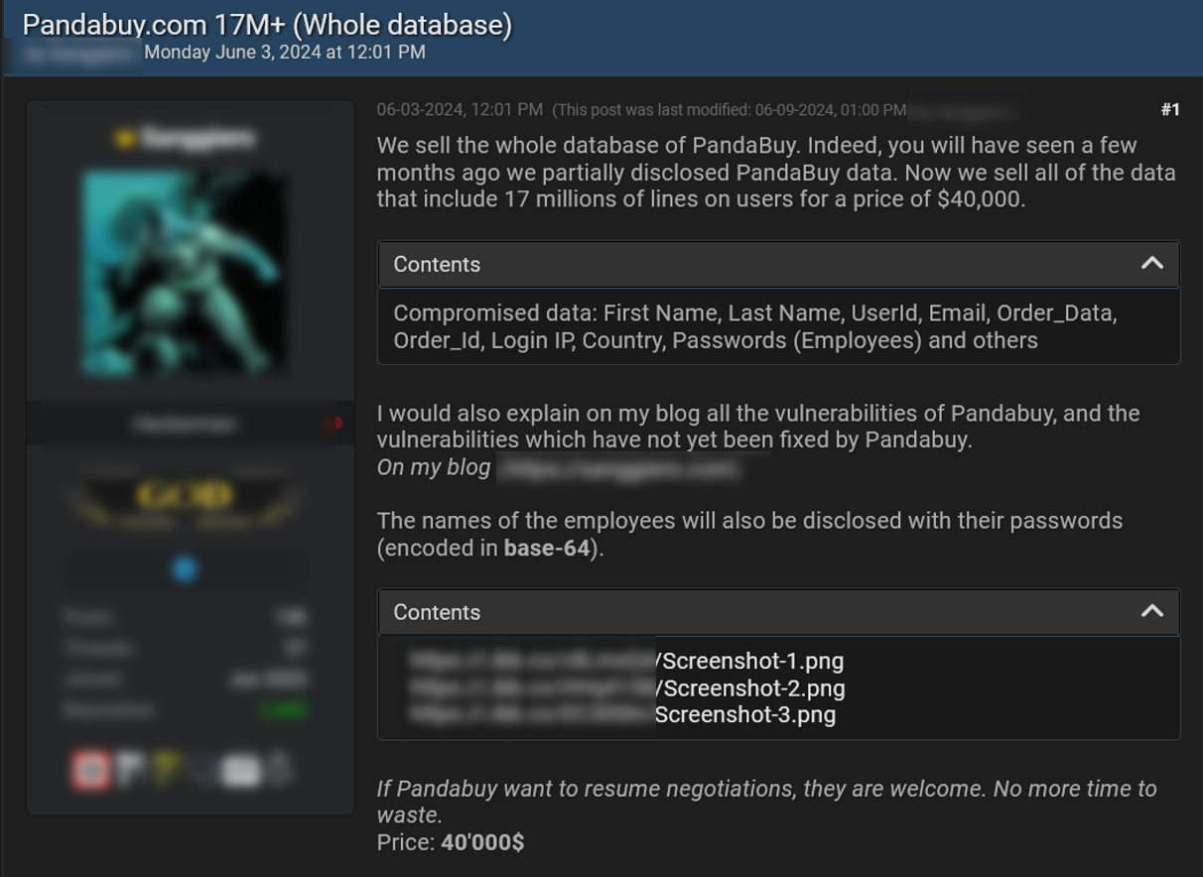Click the #1 post number link

[x=1170, y=109]
